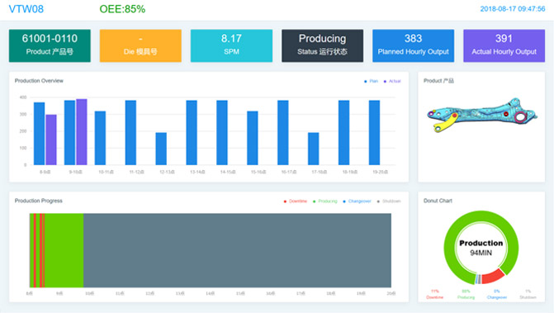Select the orange Die tile
Screen dimensions: 554x313
[x=140, y=45]
